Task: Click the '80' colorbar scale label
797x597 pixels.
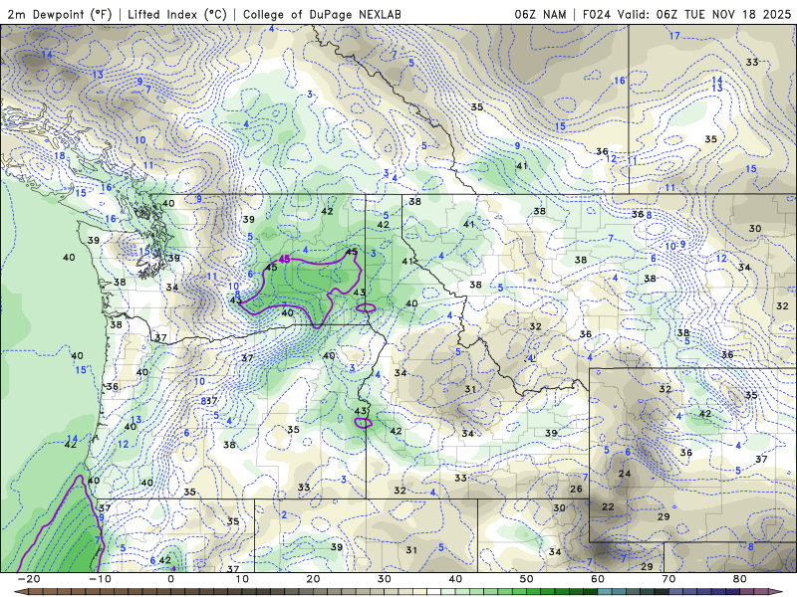Action: (x=740, y=579)
